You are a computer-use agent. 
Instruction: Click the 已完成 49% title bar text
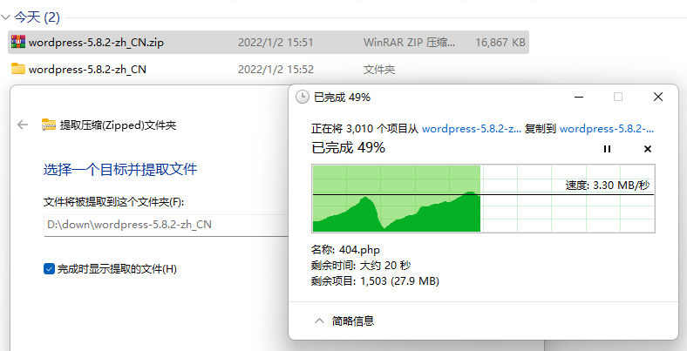coord(342,98)
